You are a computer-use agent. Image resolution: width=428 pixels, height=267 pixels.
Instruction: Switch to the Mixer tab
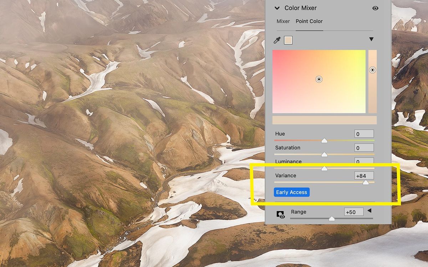point(283,21)
